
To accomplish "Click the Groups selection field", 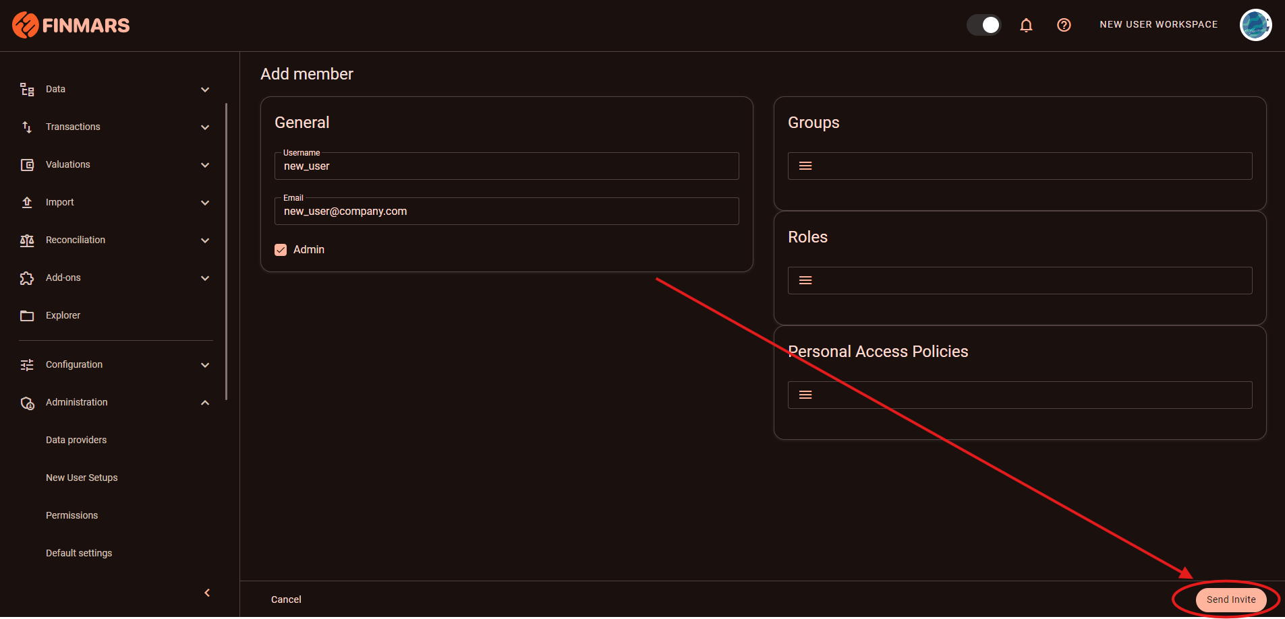I will 1020,166.
